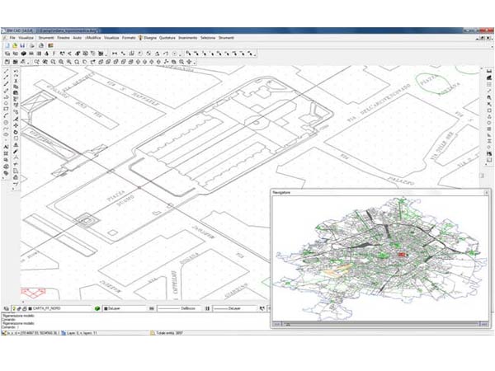Click the layer manager icon at bottom-left
Screen dimensions: 495x371
point(7,308)
